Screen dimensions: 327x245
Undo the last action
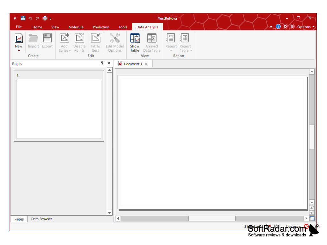click(30, 18)
